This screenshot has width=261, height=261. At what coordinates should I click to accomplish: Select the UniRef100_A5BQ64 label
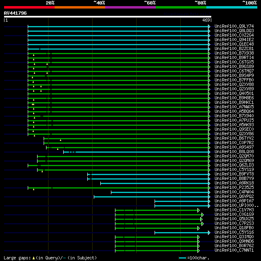point(234,112)
